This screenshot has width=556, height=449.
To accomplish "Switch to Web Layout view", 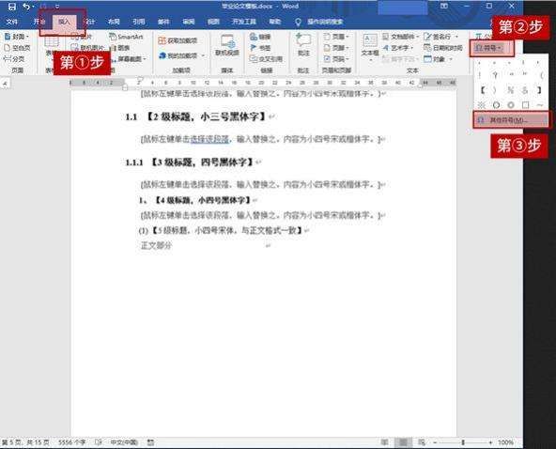I will click(x=422, y=442).
